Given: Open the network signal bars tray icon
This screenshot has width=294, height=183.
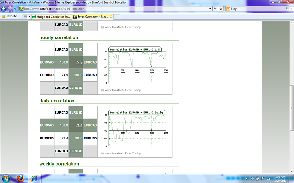Looking at the screenshot, I should pos(269,179).
